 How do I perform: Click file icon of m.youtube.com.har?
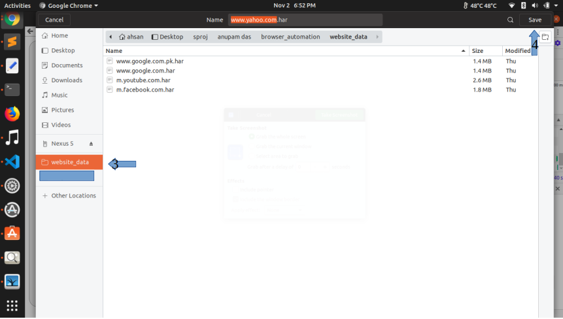tap(110, 80)
